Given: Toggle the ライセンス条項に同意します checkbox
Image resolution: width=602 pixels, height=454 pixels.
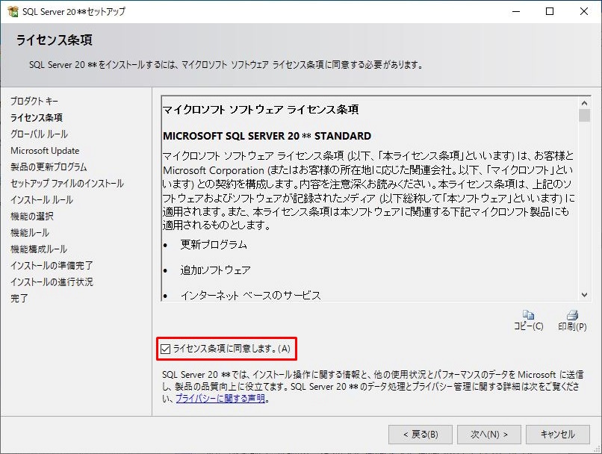Looking at the screenshot, I should (x=166, y=349).
